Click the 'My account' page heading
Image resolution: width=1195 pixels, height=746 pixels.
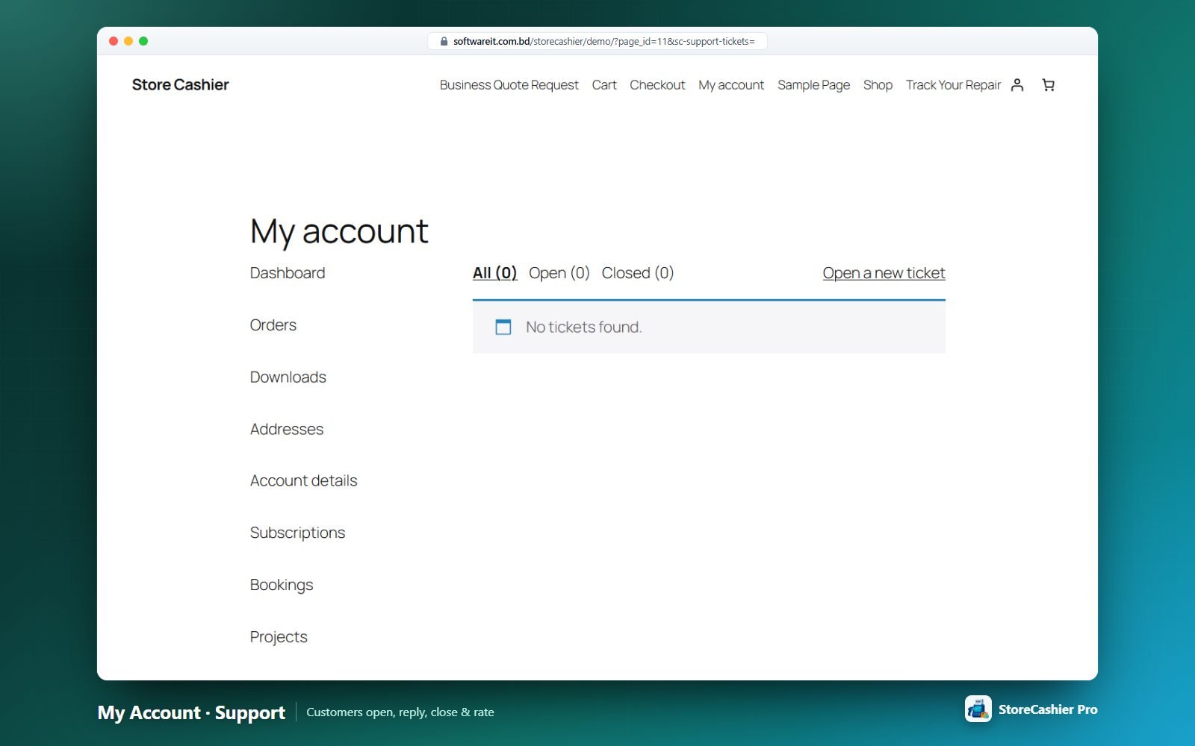[339, 231]
